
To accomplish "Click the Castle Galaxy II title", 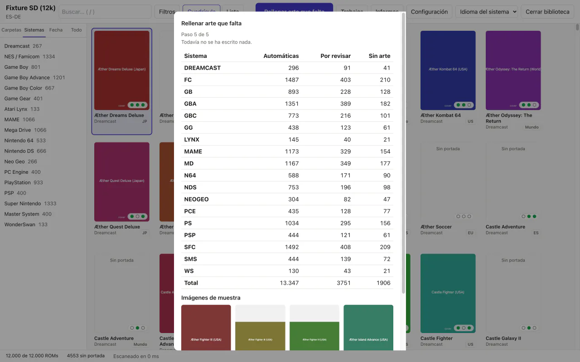I will click(x=503, y=338).
